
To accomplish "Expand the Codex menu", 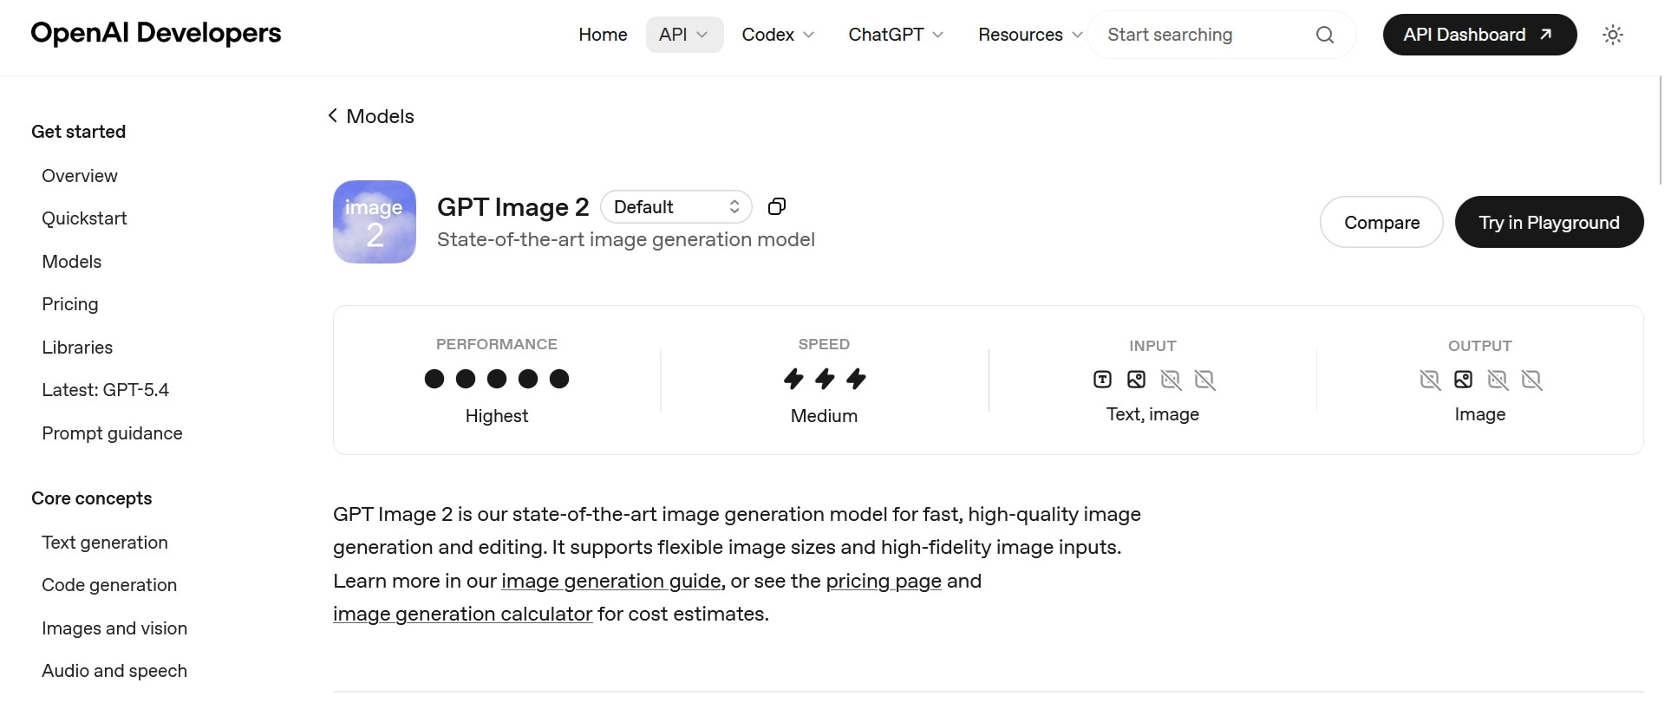I will point(778,35).
